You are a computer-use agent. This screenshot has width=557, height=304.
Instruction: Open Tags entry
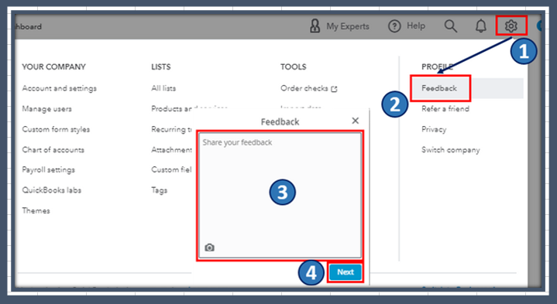(159, 190)
